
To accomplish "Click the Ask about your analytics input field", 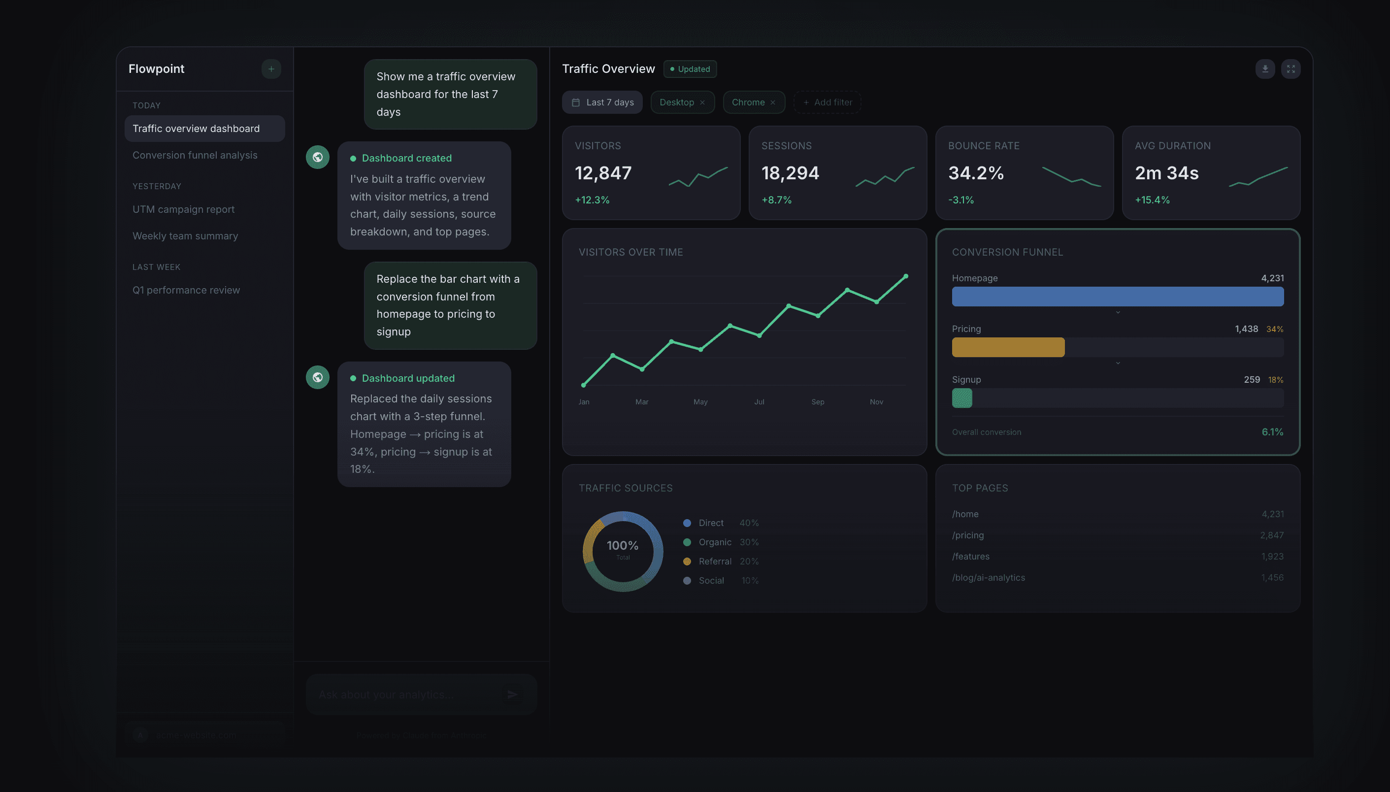I will click(402, 694).
